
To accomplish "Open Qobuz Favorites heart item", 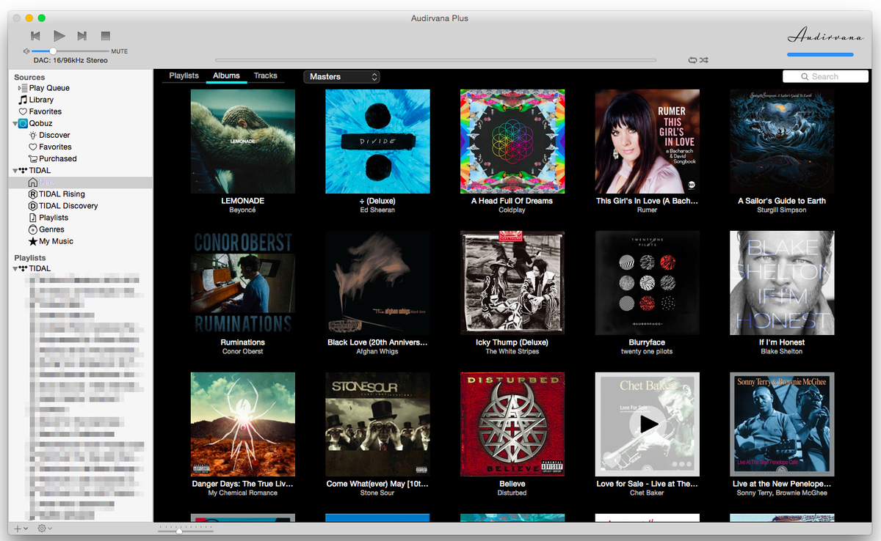I will point(50,147).
